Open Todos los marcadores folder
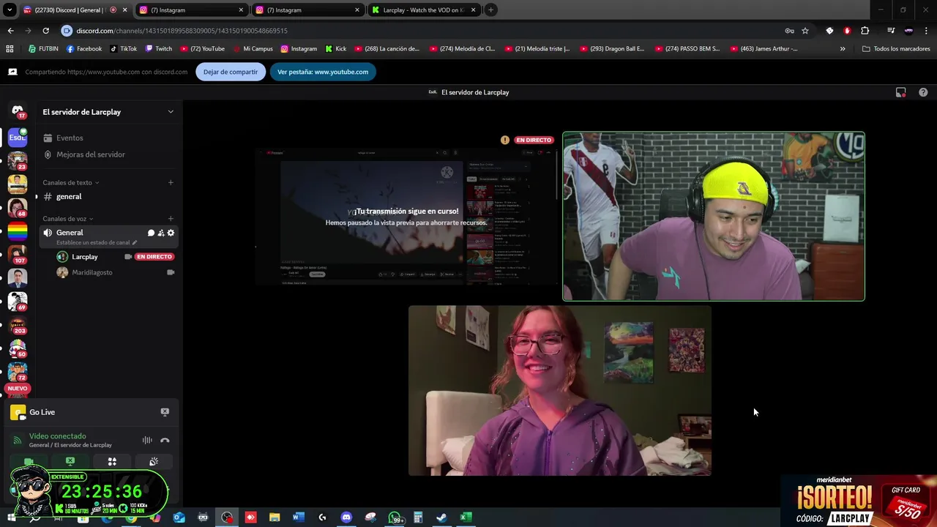The image size is (937, 527). coord(896,49)
